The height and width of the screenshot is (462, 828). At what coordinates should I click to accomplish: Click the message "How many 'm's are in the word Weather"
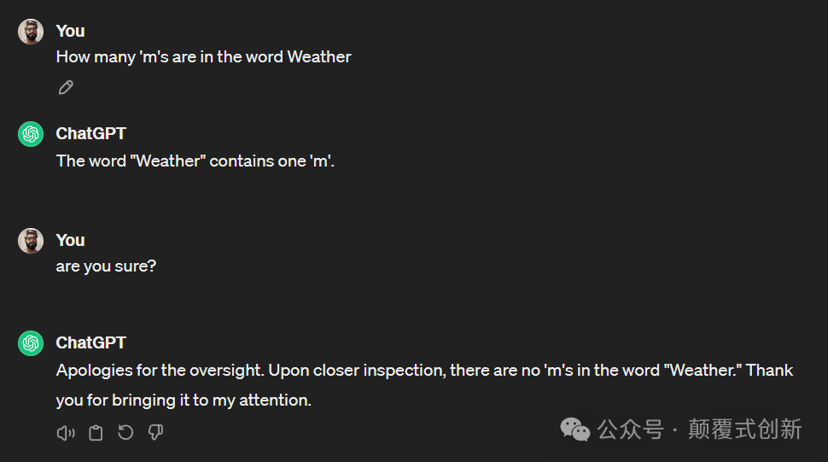203,57
